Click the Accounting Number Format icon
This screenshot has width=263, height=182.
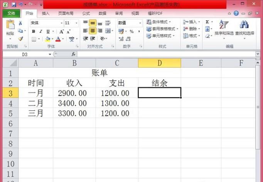(x=121, y=31)
